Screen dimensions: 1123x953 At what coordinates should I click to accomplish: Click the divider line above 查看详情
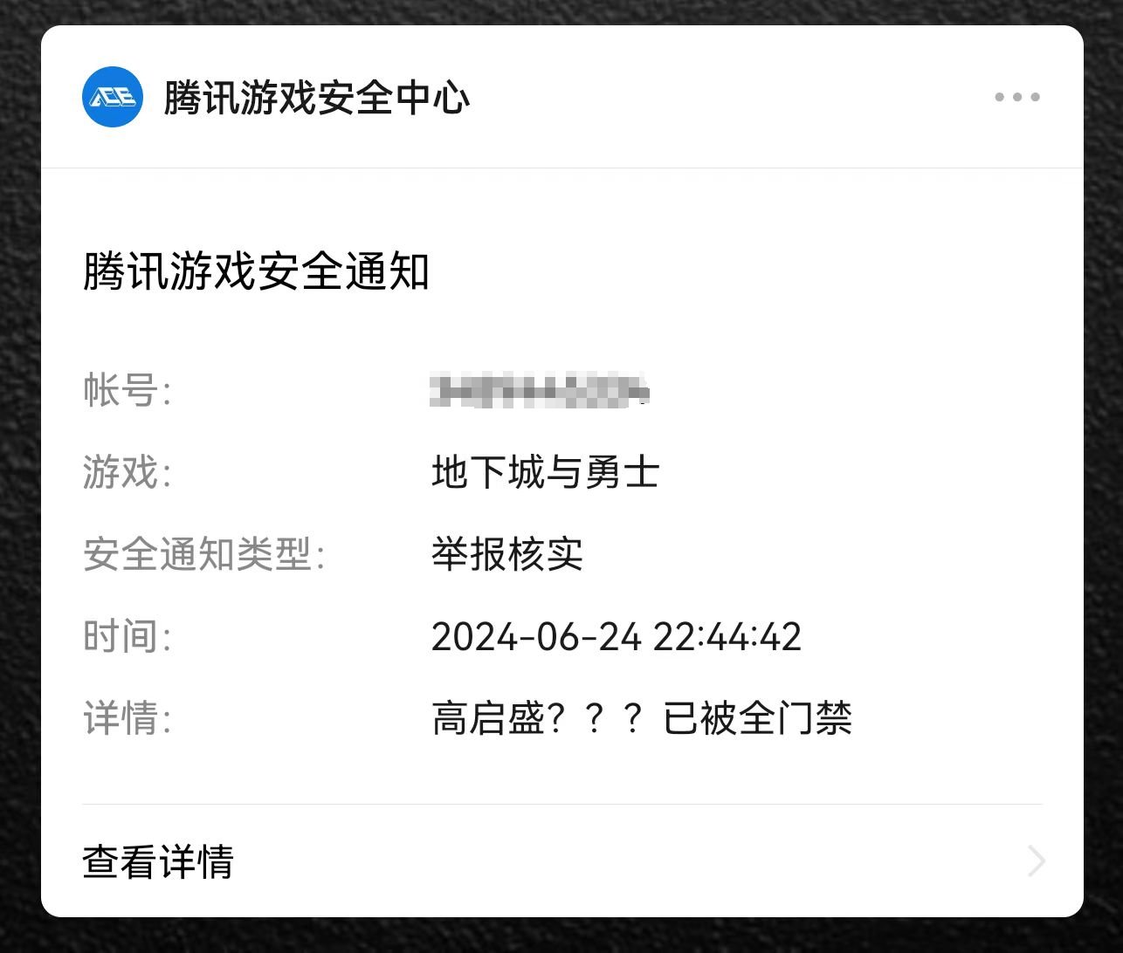pos(562,805)
